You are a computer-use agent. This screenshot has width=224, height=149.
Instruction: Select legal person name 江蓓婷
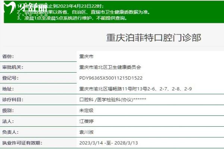86,121
